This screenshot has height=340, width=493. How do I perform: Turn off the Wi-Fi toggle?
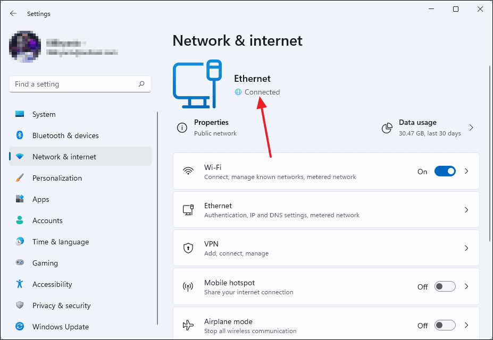tap(445, 172)
